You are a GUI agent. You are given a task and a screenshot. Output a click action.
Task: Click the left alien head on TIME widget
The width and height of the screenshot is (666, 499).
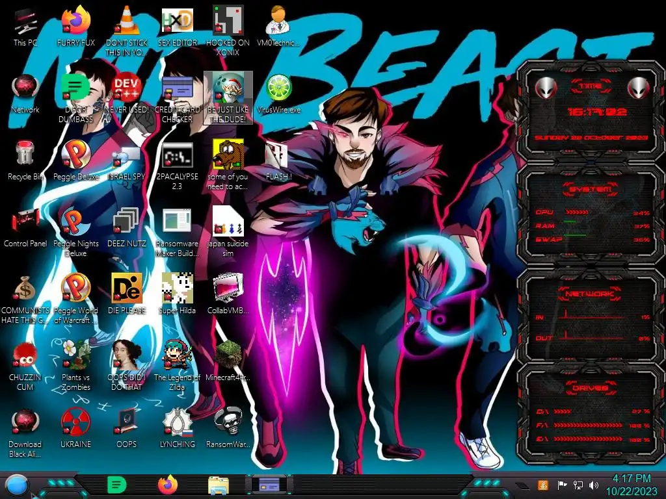(546, 88)
